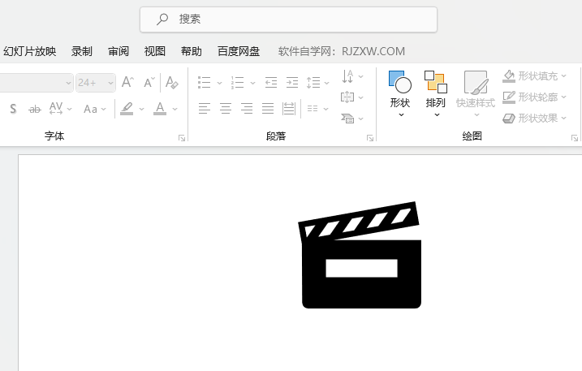Align text to the left
Image resolution: width=582 pixels, height=371 pixels.
point(204,109)
